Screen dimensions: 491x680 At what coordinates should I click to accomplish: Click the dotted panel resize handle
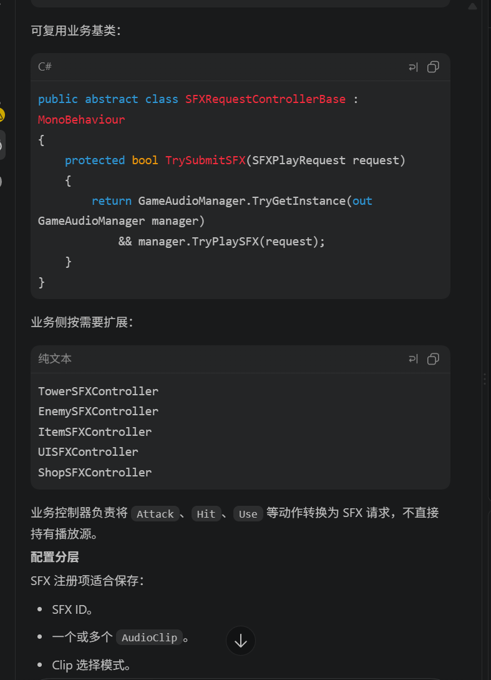(485, 380)
